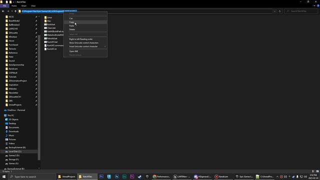Open Videos under This PC
The width and height of the screenshot is (320, 180).
tap(11, 143)
